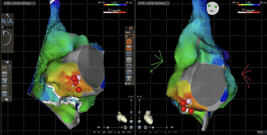Click the bottom icon in left tool panel
This screenshot has width=267, height=135.
click(x=4, y=99)
